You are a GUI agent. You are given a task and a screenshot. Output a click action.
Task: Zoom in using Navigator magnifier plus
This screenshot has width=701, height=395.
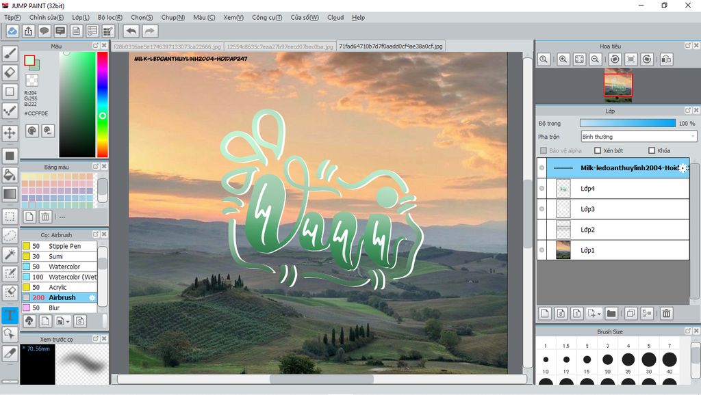click(563, 59)
